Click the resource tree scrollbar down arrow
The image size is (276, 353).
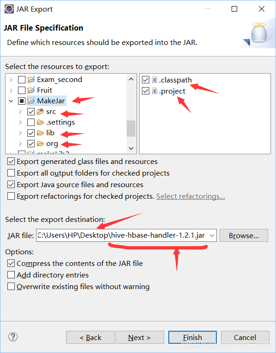(x=131, y=148)
